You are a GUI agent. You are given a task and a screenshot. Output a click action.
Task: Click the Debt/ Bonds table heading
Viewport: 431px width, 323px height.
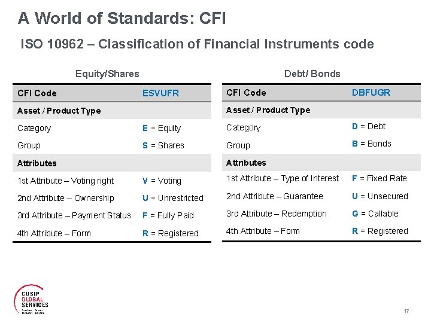point(312,74)
